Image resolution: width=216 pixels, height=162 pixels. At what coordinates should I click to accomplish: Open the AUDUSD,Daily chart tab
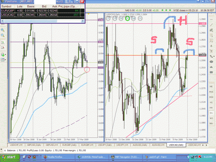pyautogui.click(x=140, y=145)
